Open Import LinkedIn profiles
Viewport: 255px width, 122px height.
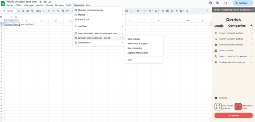coord(234,33)
